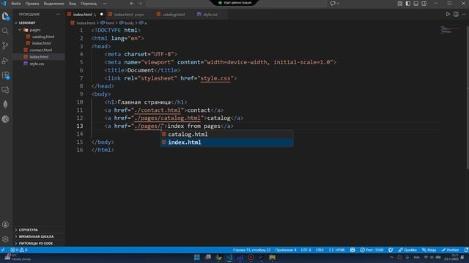Screen dimensions: 469x263
Task: Open errors and warnings count in the status bar
Action: tap(19, 250)
